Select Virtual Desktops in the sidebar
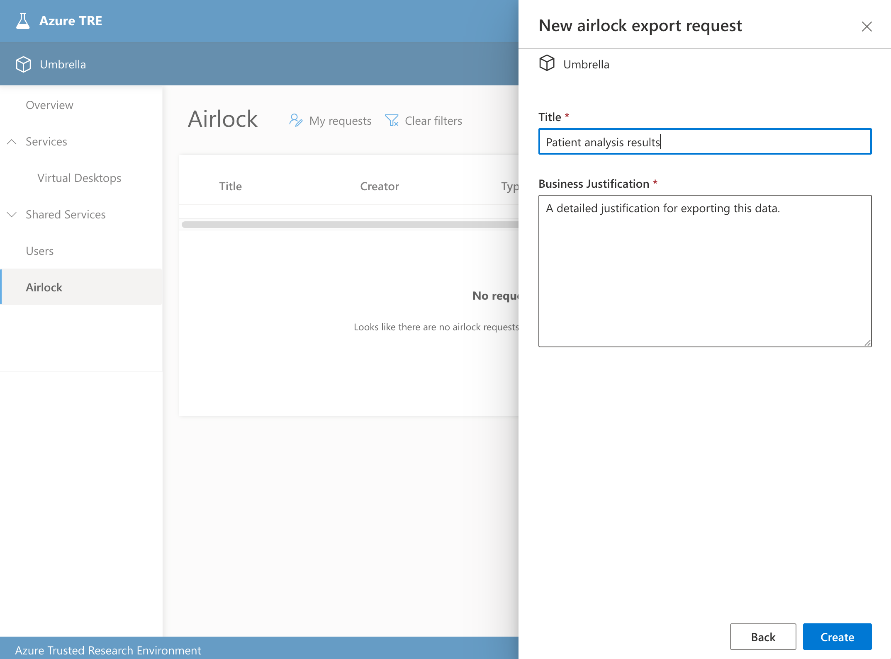 [x=79, y=178]
